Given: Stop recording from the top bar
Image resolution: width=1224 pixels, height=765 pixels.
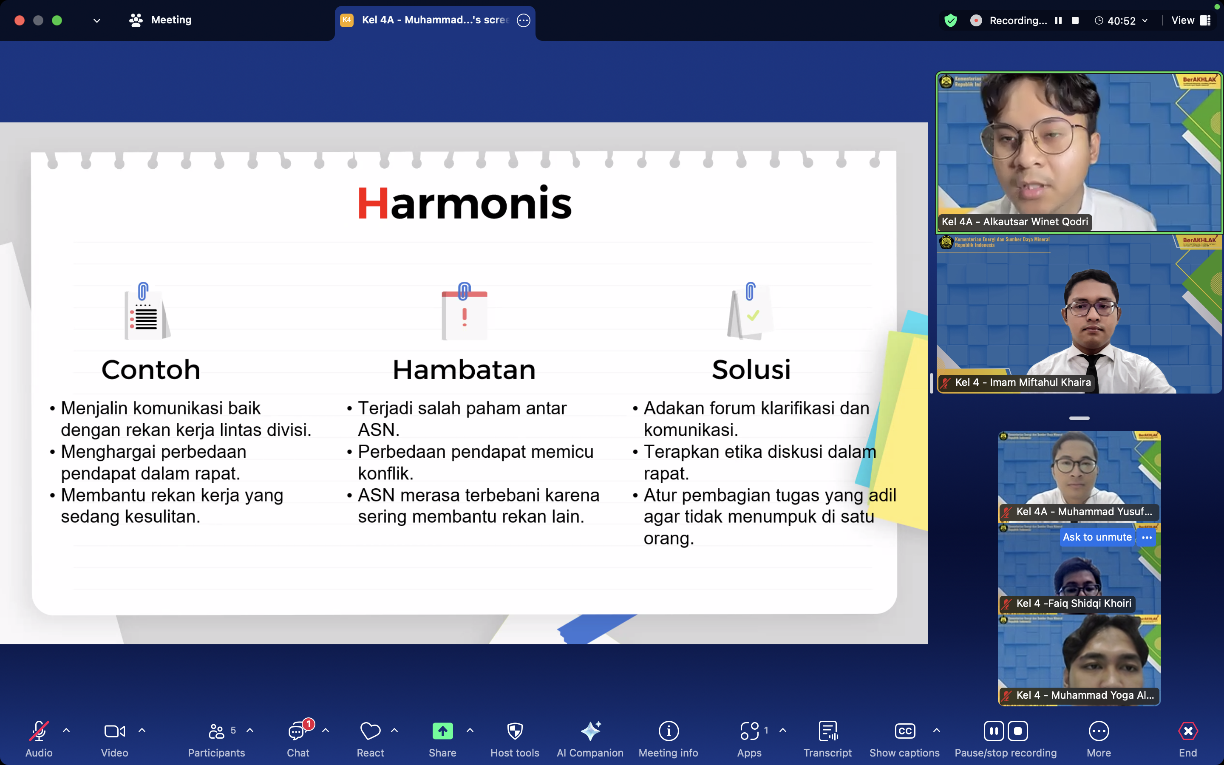Looking at the screenshot, I should pos(1075,21).
